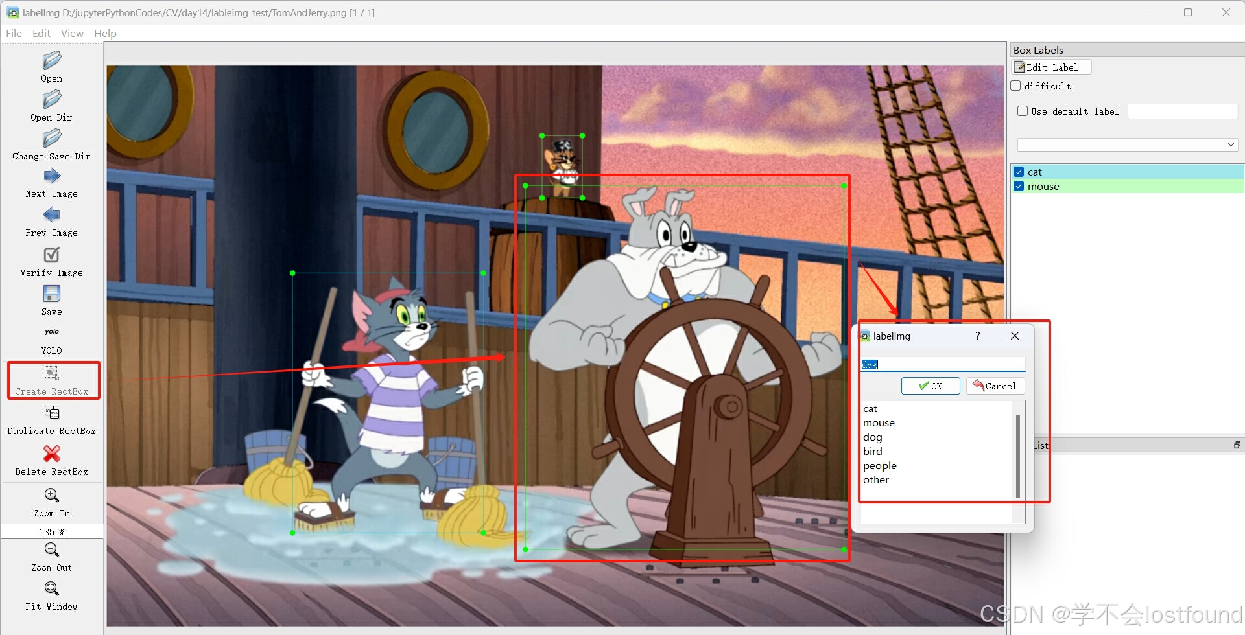Screen dimensions: 1245x635
Task: Uncheck the mouse box label
Action: point(1019,187)
